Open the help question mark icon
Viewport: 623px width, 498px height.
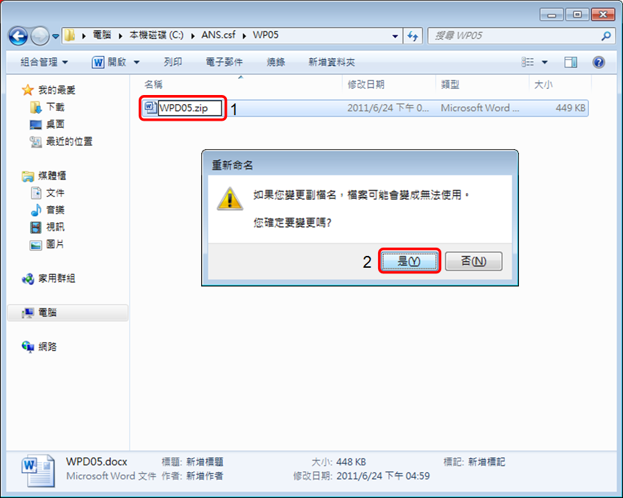(x=598, y=62)
